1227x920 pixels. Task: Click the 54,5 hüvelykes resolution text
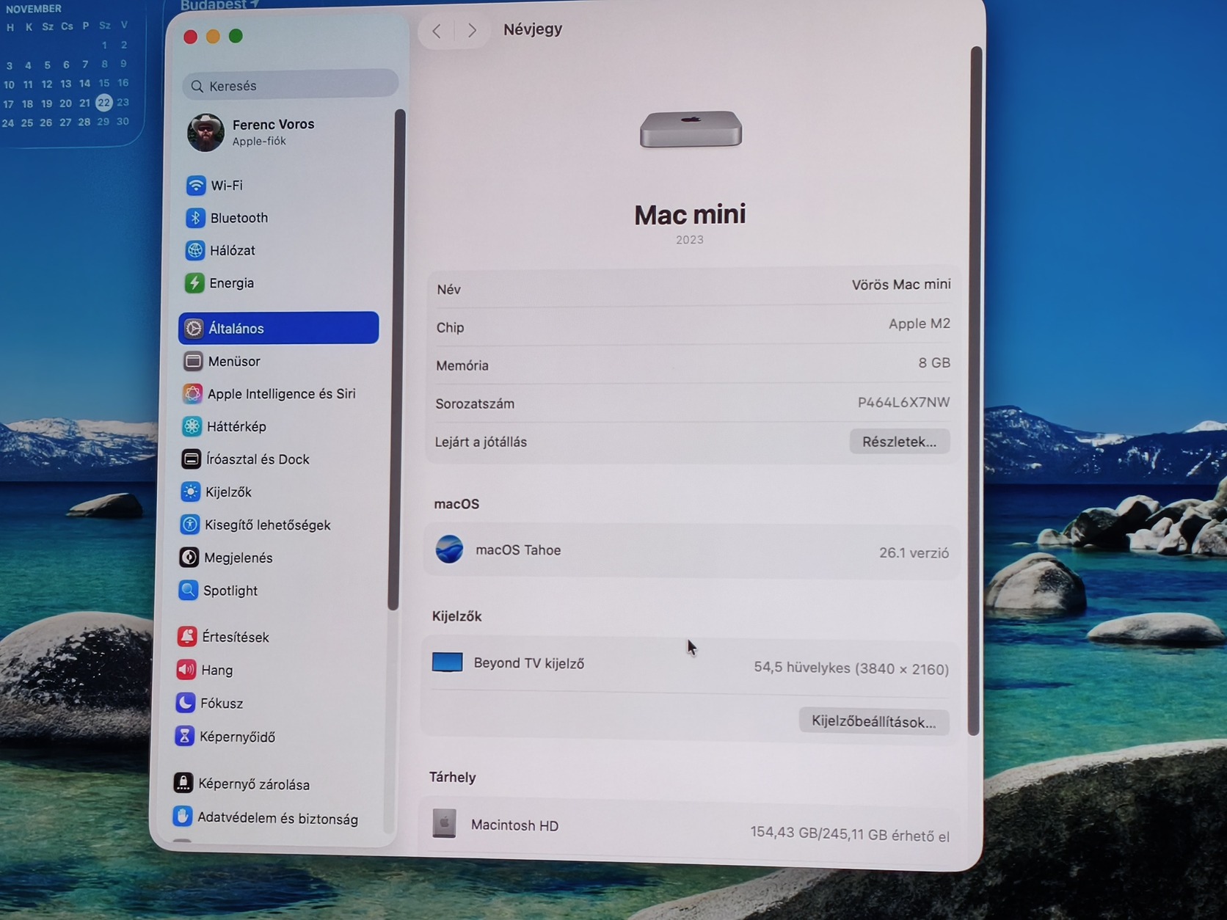[x=851, y=668]
